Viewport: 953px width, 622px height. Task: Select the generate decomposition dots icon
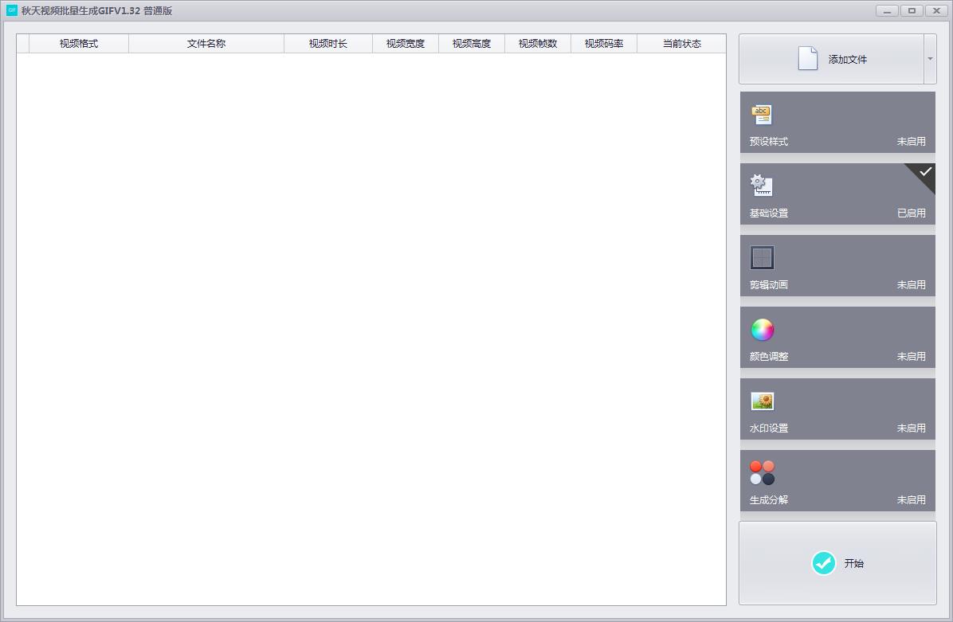[x=762, y=472]
